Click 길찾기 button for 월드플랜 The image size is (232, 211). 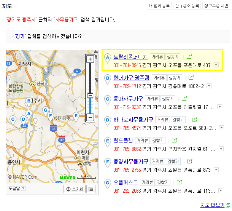tap(158, 141)
